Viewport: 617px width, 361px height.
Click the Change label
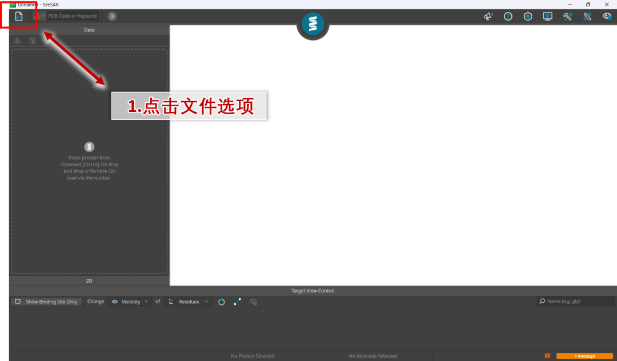pyautogui.click(x=95, y=302)
